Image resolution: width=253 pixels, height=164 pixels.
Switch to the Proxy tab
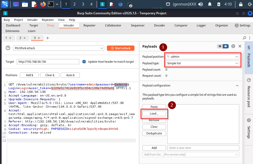tap(51, 25)
